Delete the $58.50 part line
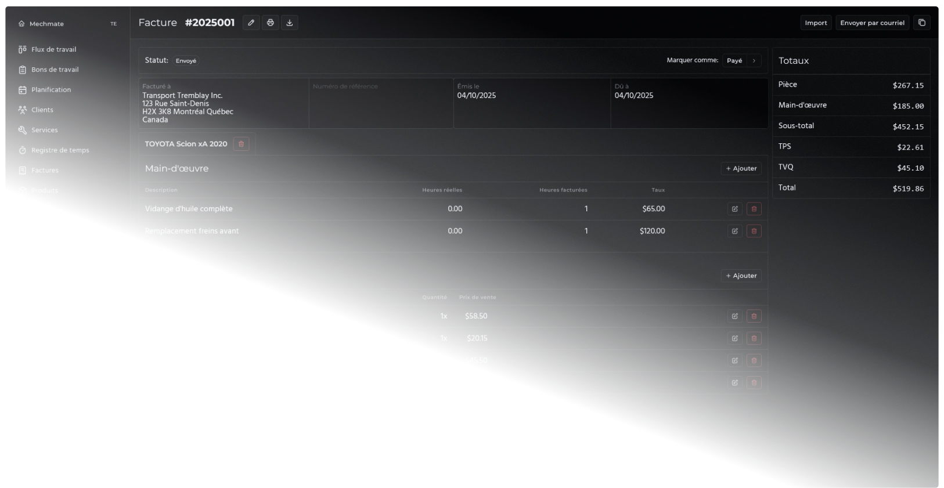Image resolution: width=944 pixels, height=488 pixels. (x=754, y=316)
